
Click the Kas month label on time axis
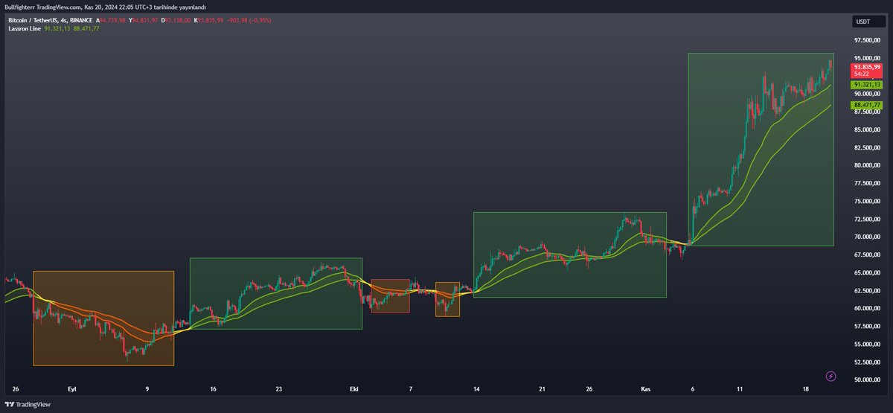tap(646, 389)
